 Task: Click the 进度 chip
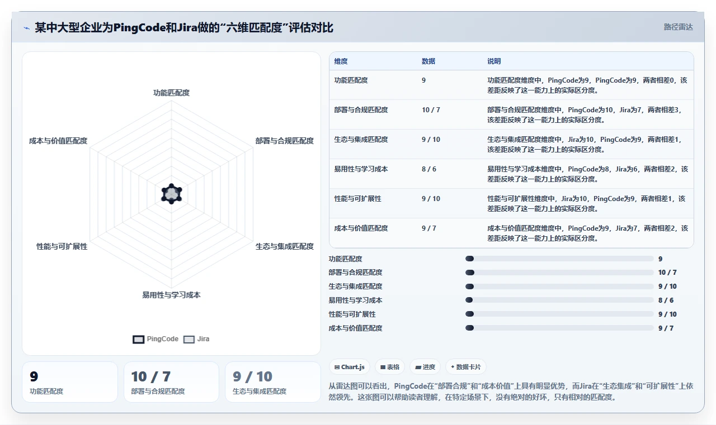click(426, 367)
